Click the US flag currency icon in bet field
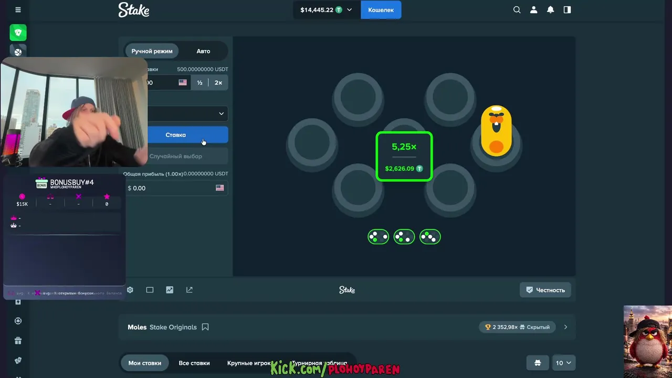This screenshot has width=672, height=378. (183, 82)
